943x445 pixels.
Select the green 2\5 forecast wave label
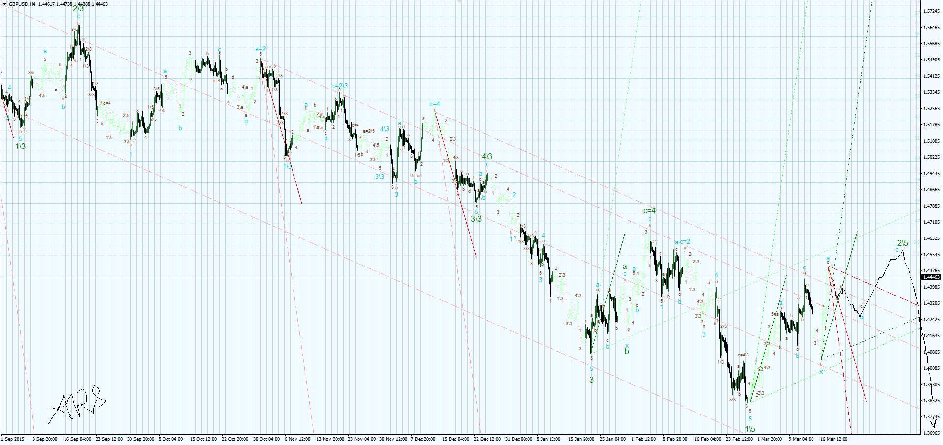[x=903, y=243]
